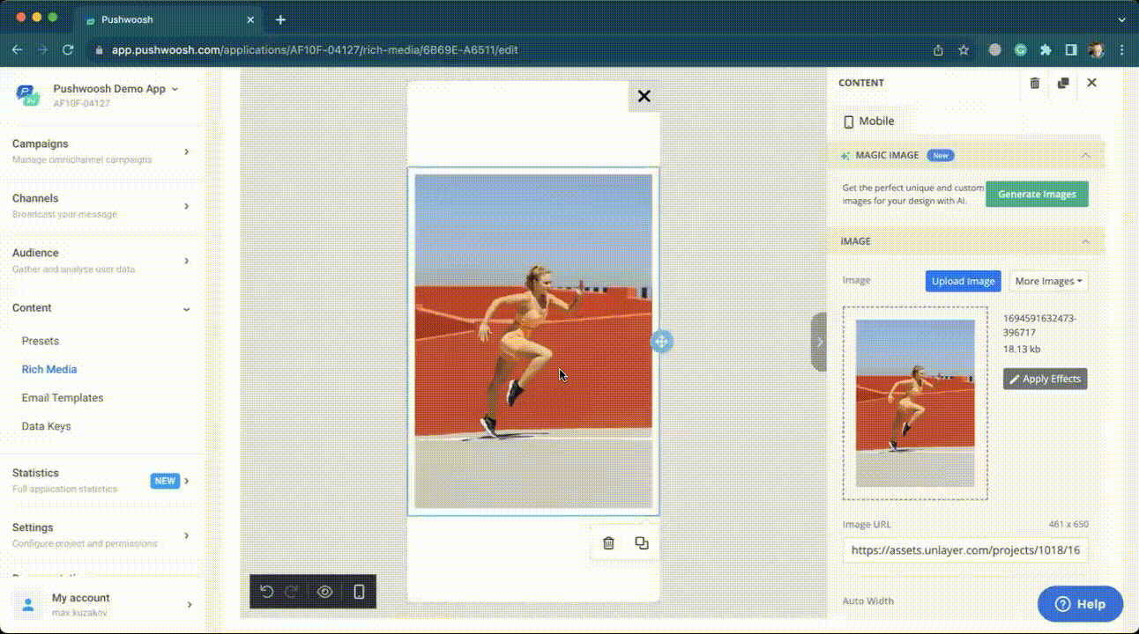Switch to mobile view in bottom toolbar
The image size is (1139, 634).
point(359,592)
